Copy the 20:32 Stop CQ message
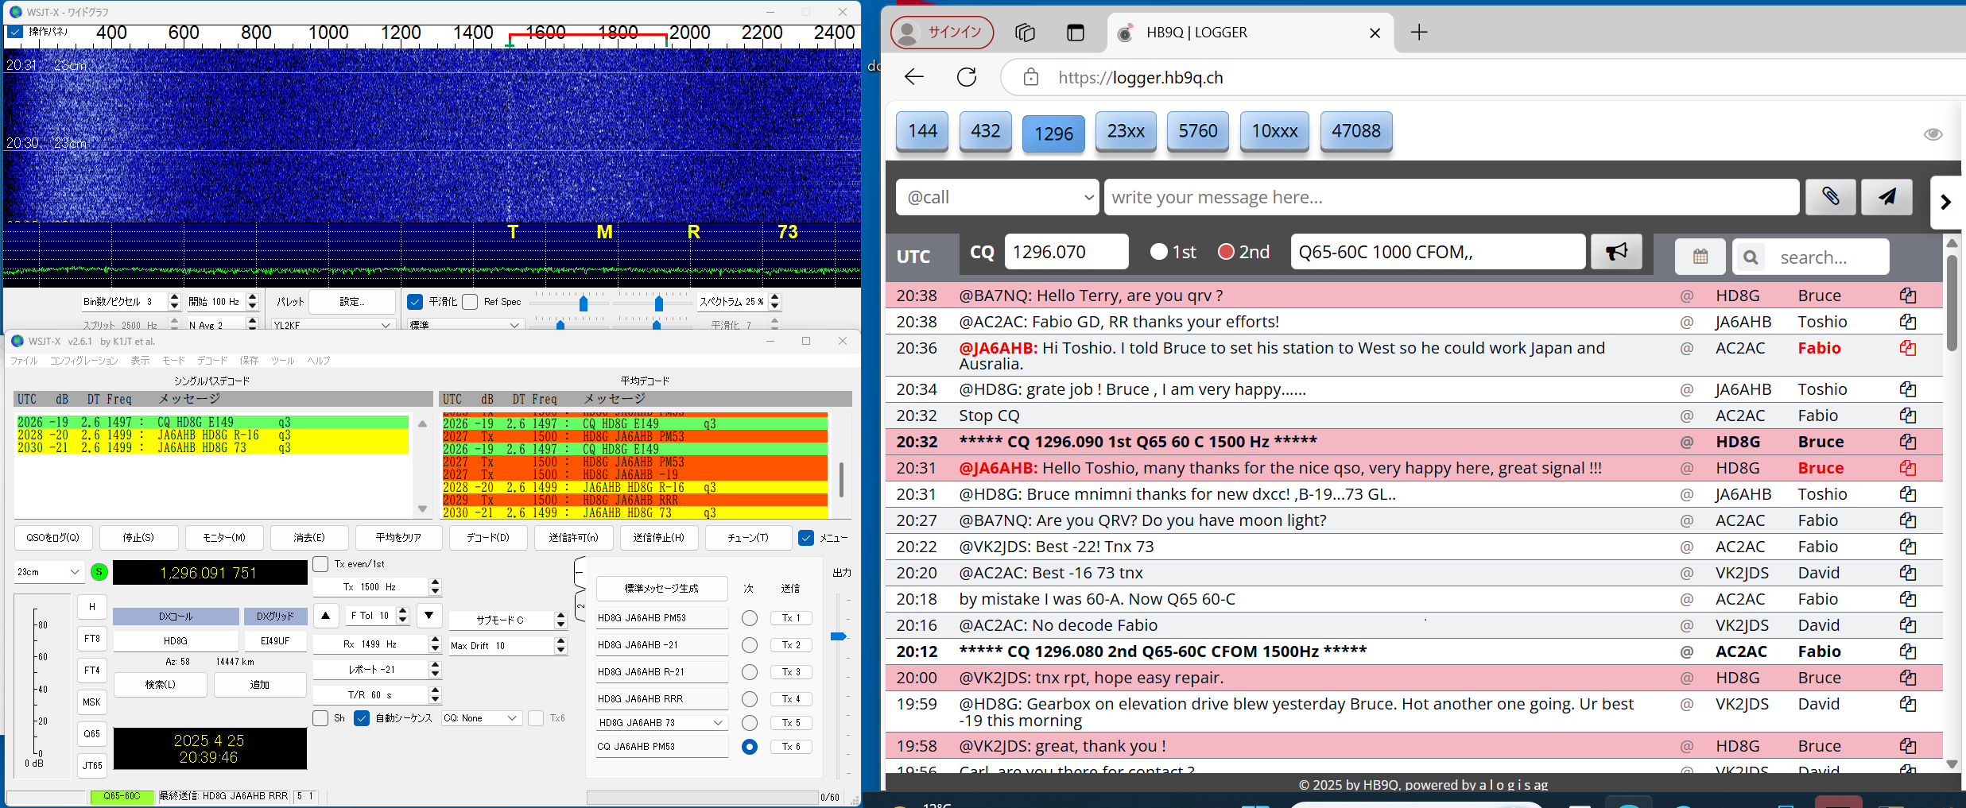The height and width of the screenshot is (808, 1966). [x=1907, y=416]
